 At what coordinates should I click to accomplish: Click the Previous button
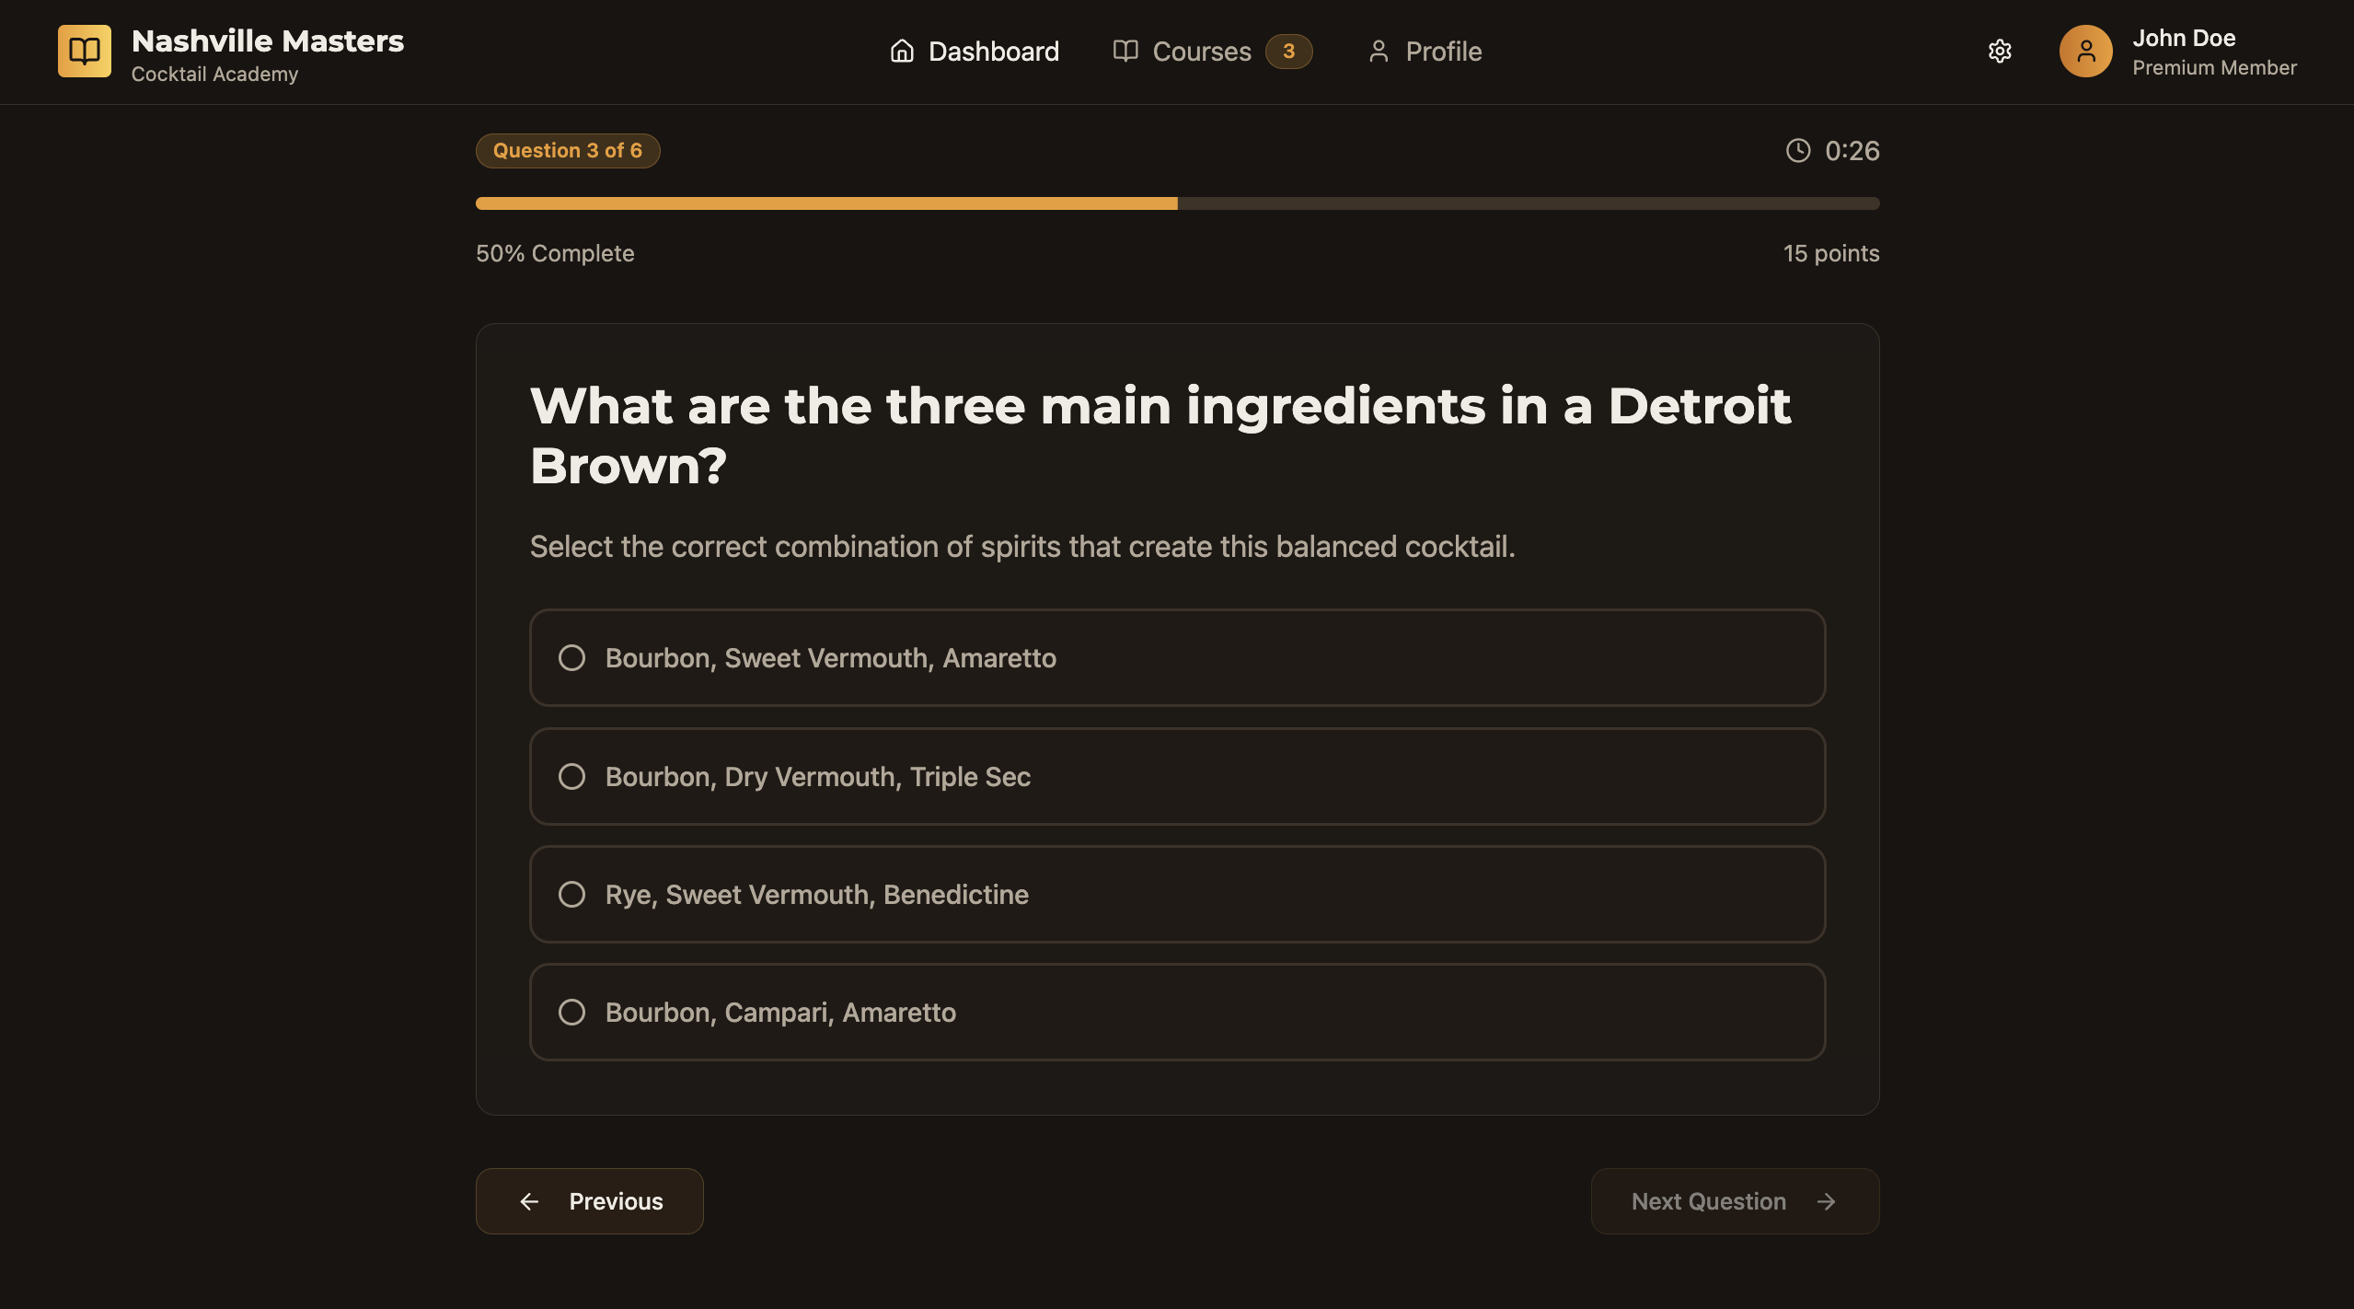(x=590, y=1201)
